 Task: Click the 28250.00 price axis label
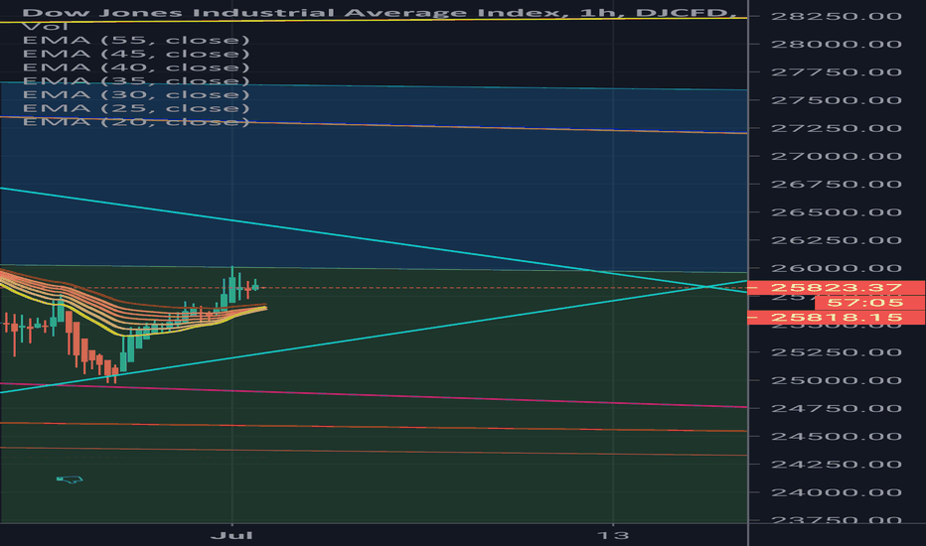pyautogui.click(x=837, y=16)
